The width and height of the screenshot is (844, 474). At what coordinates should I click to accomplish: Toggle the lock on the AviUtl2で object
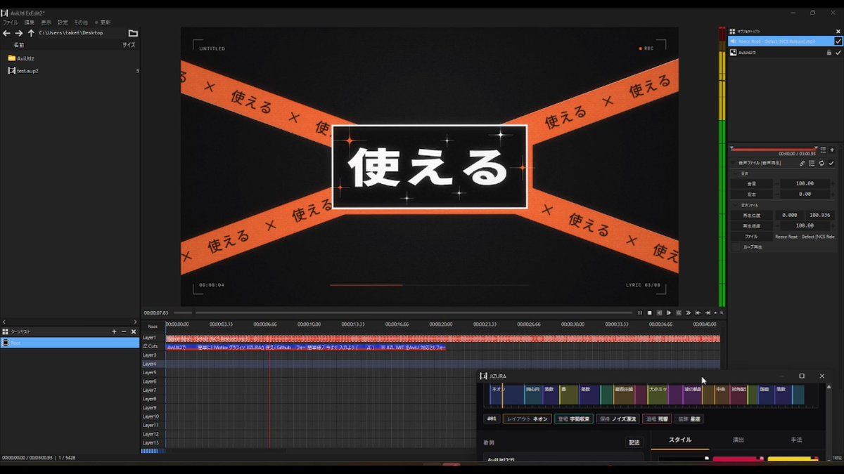pos(829,52)
